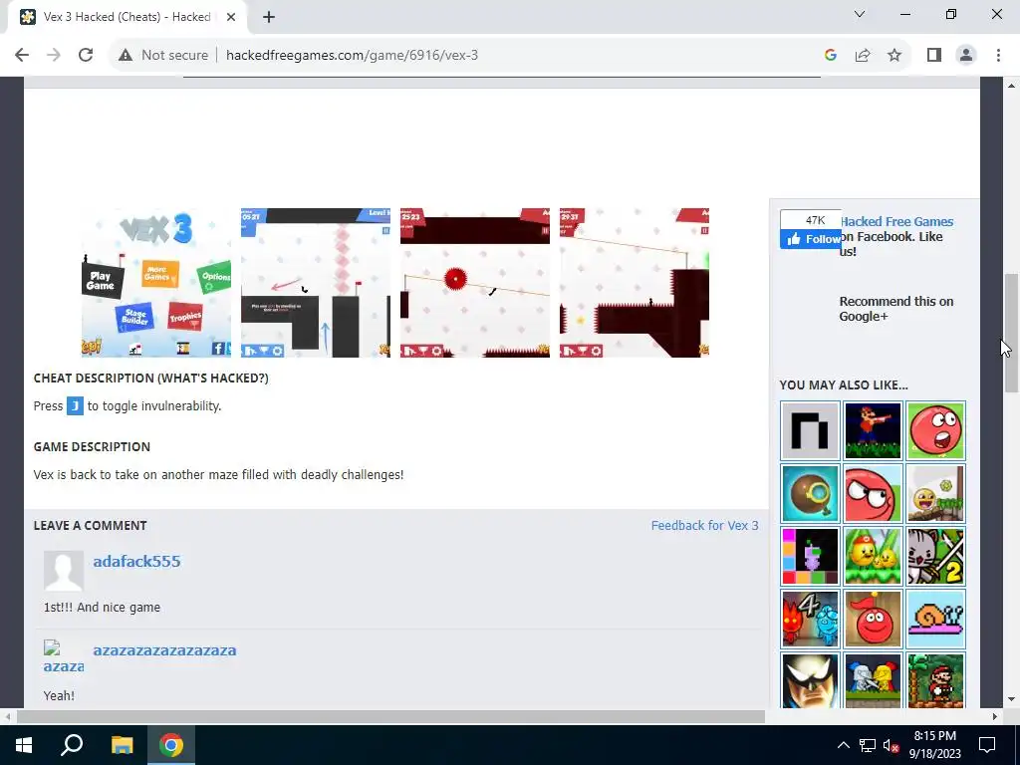
Task: Open the colorful pixel block game thumbnail
Action: coord(810,556)
